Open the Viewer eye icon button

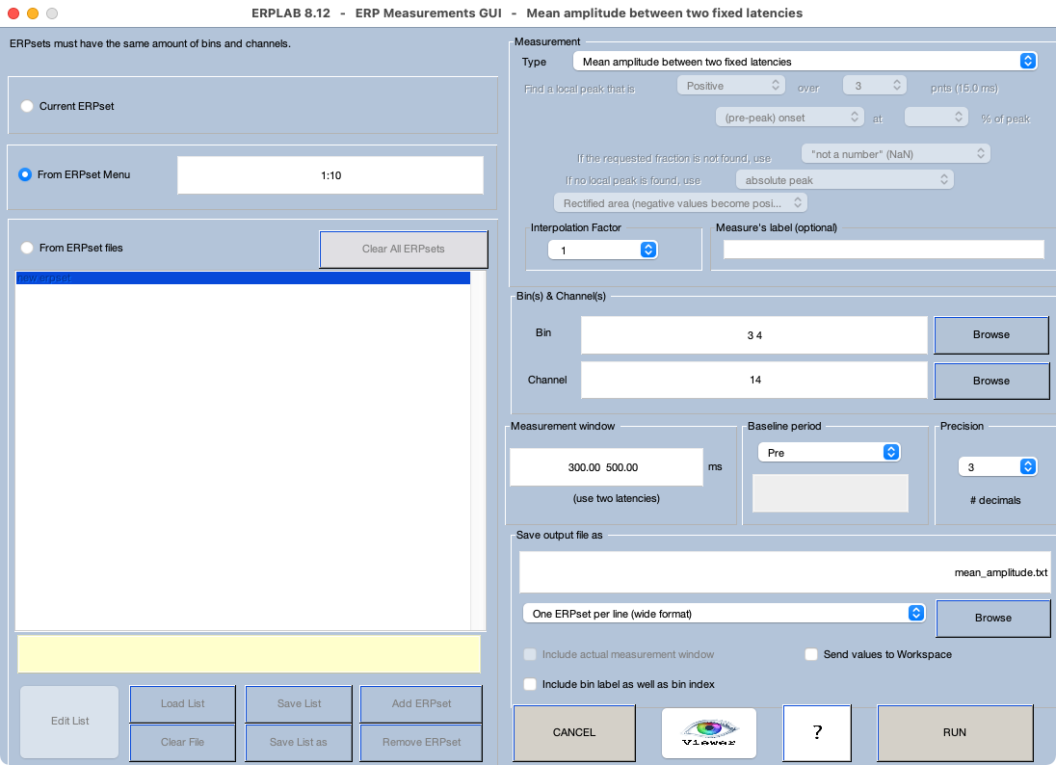pyautogui.click(x=708, y=732)
